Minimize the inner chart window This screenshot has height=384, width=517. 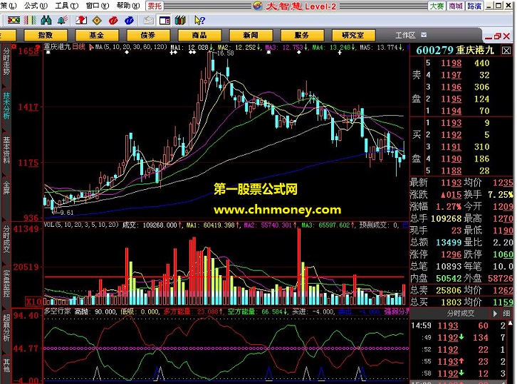click(489, 37)
